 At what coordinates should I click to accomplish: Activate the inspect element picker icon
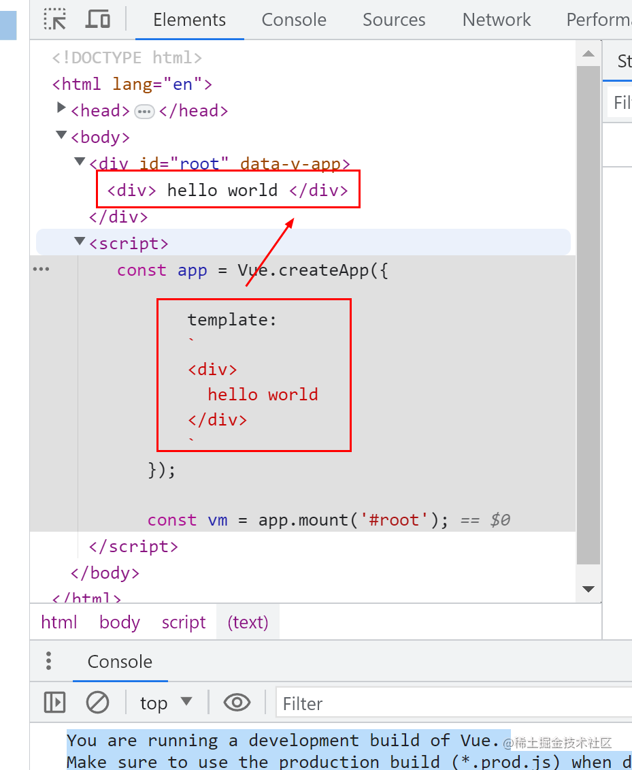pyautogui.click(x=55, y=20)
